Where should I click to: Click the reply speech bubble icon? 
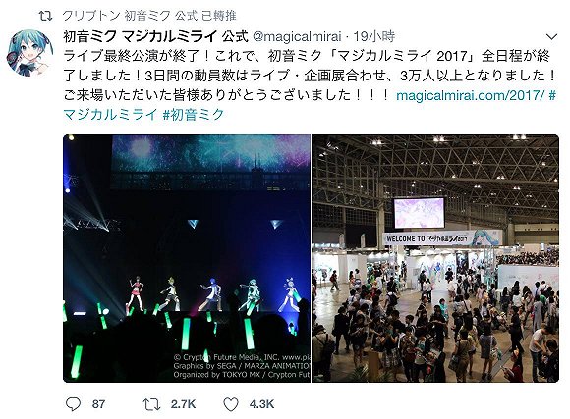click(73, 403)
